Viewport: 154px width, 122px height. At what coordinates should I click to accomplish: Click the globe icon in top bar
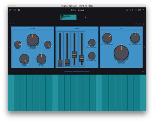19,10
